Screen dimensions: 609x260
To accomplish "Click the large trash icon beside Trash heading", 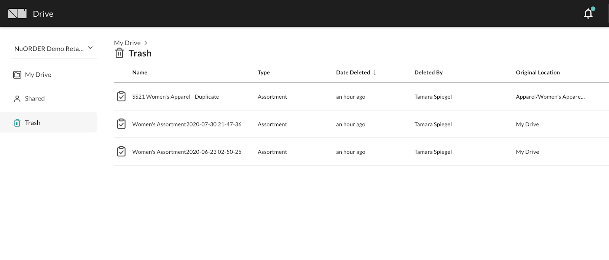I will (120, 53).
